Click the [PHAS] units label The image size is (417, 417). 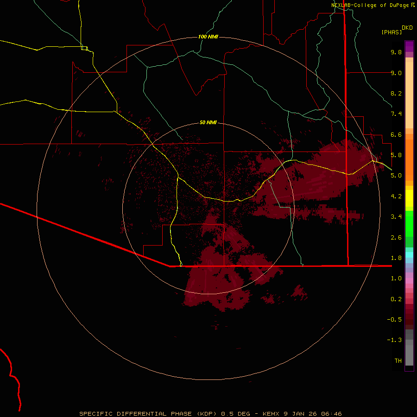(x=392, y=32)
